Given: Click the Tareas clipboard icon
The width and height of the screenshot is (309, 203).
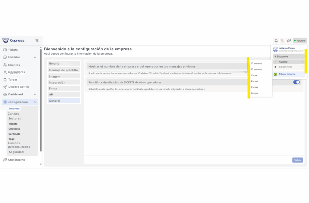Looking at the screenshot, I should point(5,80).
